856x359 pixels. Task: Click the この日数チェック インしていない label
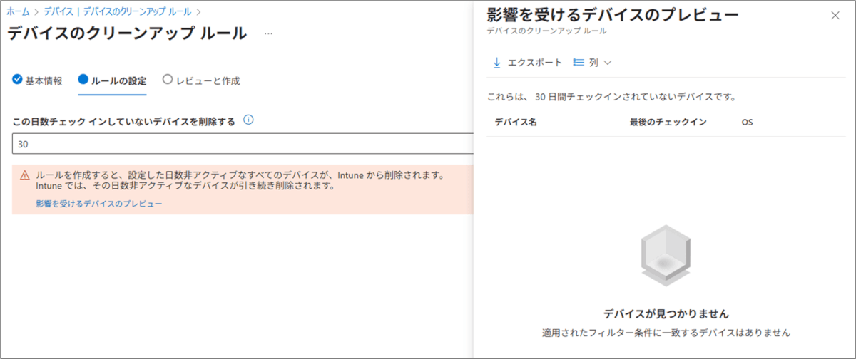124,122
